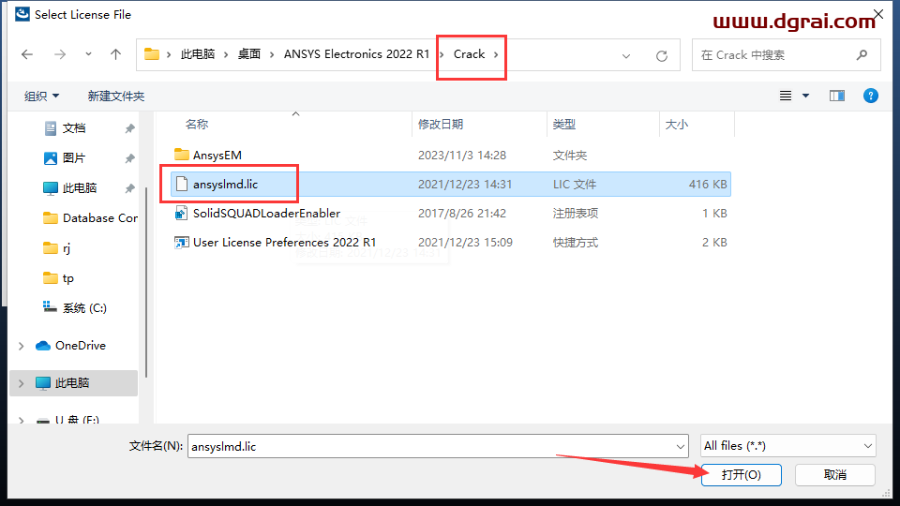
Task: Click 2021/12/23 14:31 date cell
Action: (x=465, y=185)
